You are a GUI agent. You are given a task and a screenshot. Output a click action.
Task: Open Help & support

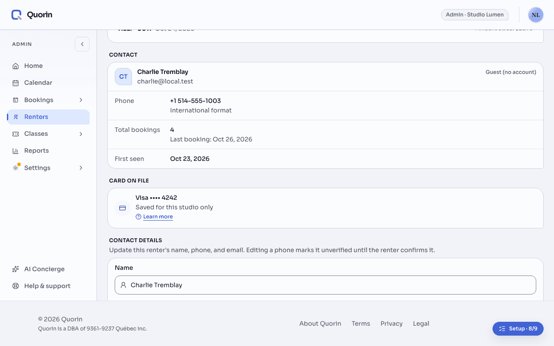[48, 286]
